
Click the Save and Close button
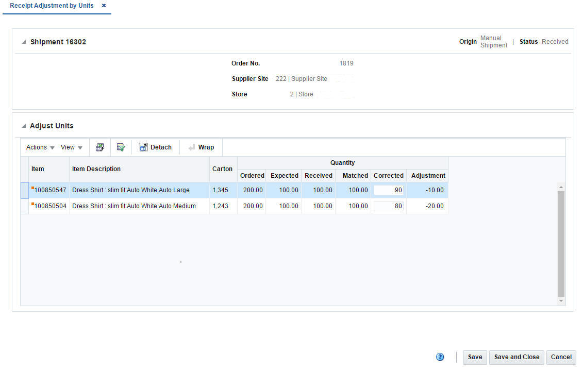[x=516, y=357]
